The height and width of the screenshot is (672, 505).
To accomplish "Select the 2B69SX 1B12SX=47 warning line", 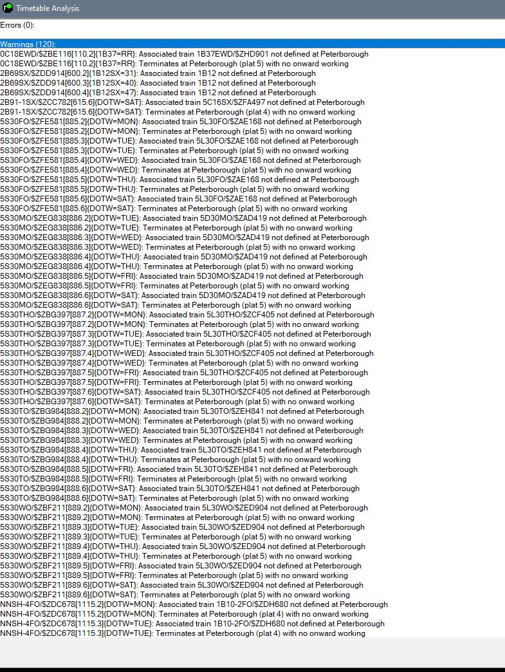I will 158,93.
